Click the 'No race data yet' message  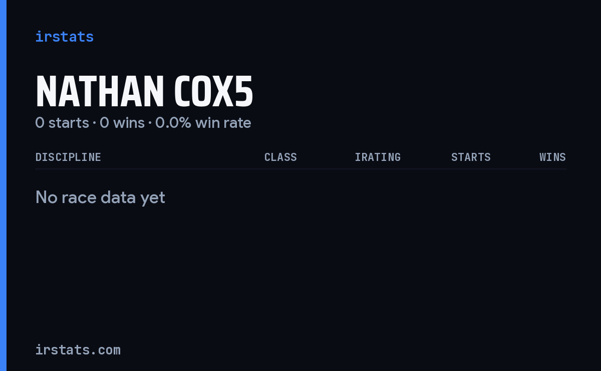tap(100, 198)
